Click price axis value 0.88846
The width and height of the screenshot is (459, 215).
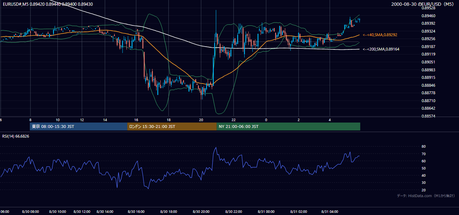pyautogui.click(x=428, y=85)
